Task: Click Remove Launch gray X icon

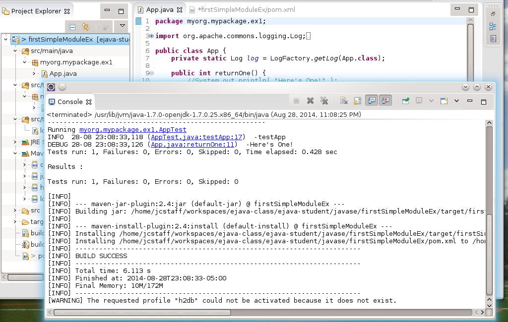Action: [x=310, y=101]
